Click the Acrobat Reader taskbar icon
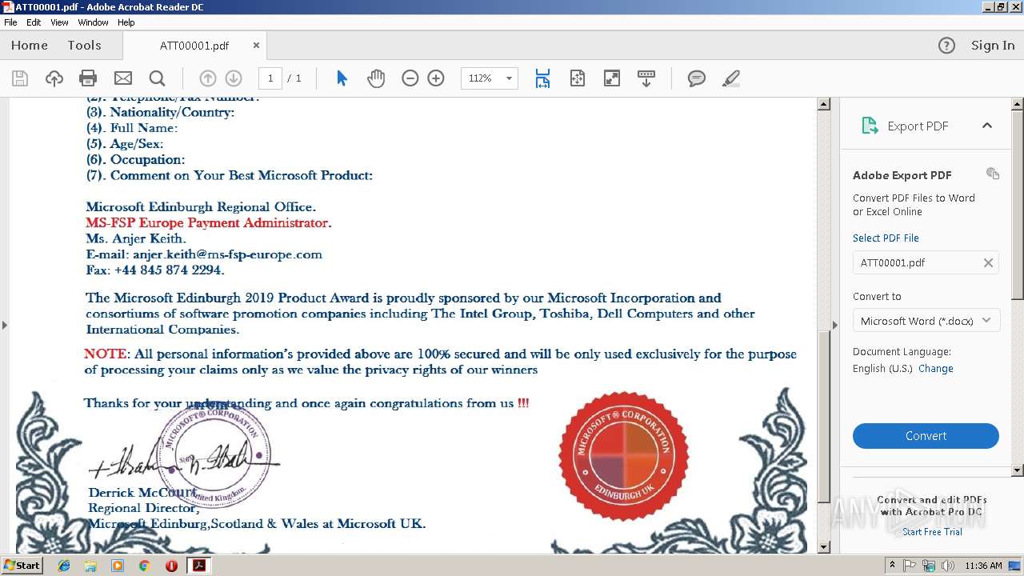The image size is (1024, 576). tap(198, 566)
